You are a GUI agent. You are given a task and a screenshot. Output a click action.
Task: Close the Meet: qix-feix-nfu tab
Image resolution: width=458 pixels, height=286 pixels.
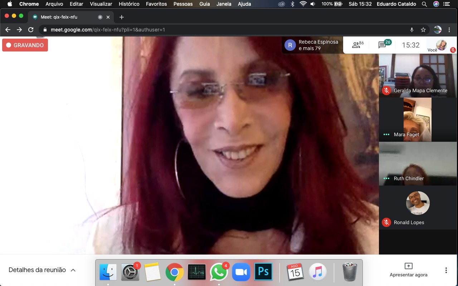pyautogui.click(x=108, y=17)
